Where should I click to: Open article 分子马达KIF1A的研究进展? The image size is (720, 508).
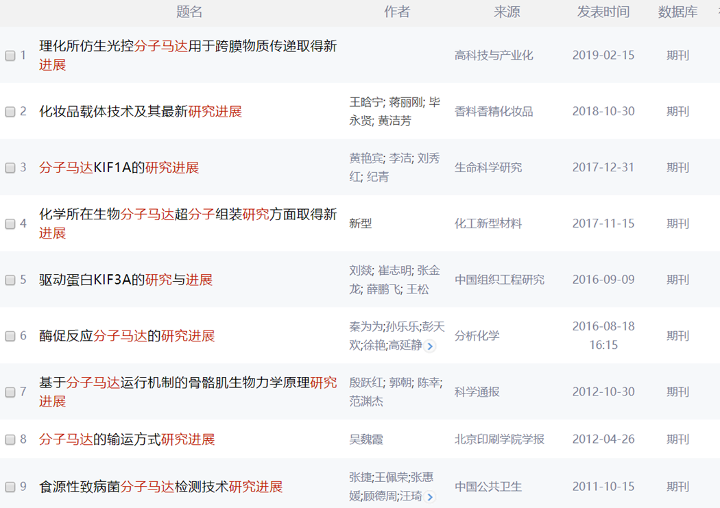[119, 168]
